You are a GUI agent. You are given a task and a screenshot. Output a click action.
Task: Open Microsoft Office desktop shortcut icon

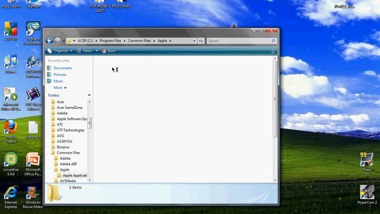point(11,99)
